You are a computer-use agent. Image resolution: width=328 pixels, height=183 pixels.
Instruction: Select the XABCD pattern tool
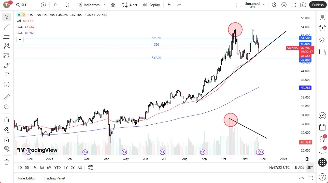pos(6,46)
